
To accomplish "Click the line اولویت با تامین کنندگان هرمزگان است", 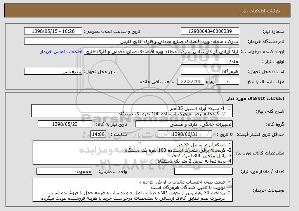I will [188, 187].
